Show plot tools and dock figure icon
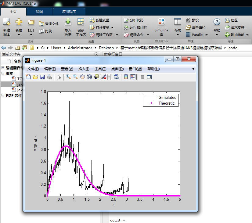The width and height of the screenshot is (252, 223). coord(149,77)
